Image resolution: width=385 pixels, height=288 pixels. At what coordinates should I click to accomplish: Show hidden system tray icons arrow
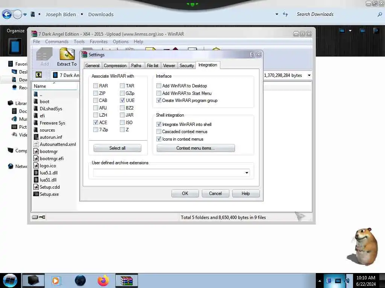pyautogui.click(x=320, y=280)
